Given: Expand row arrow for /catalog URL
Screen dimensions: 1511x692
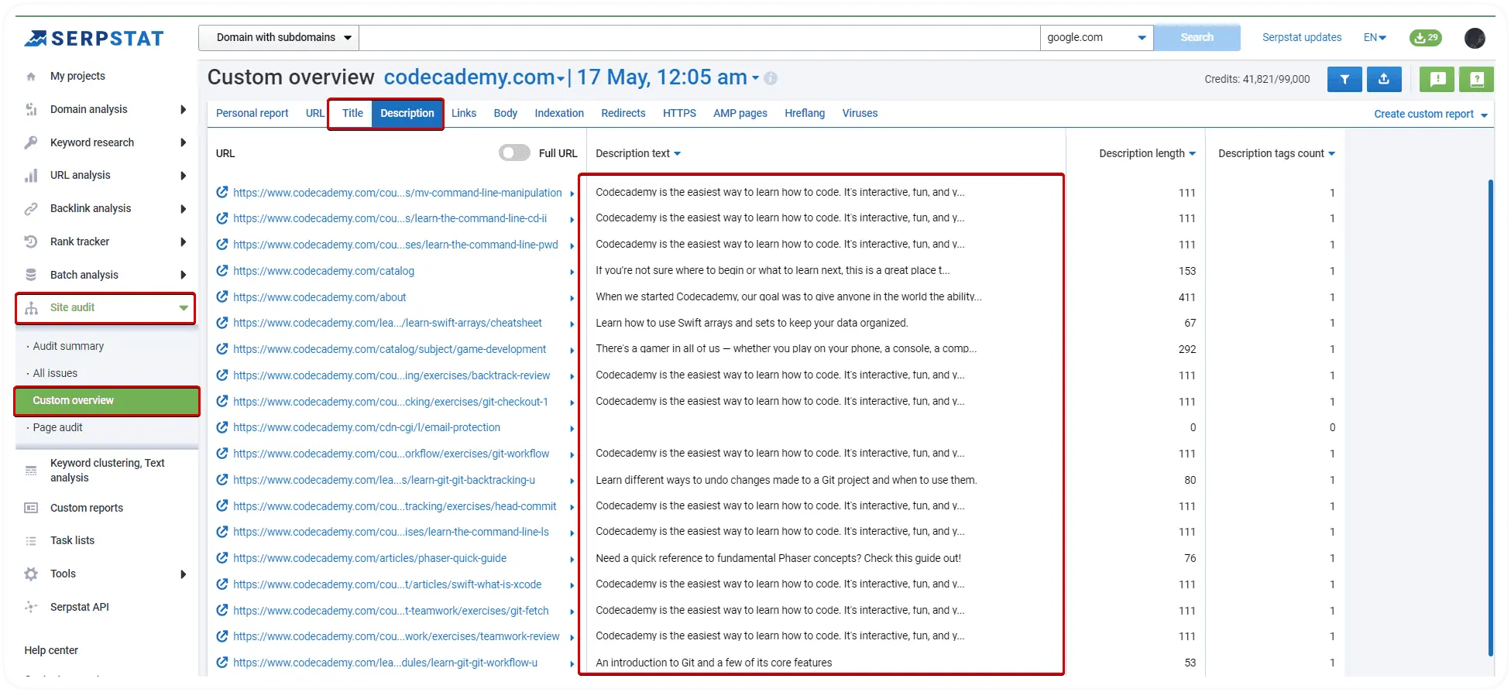Looking at the screenshot, I should [x=572, y=272].
